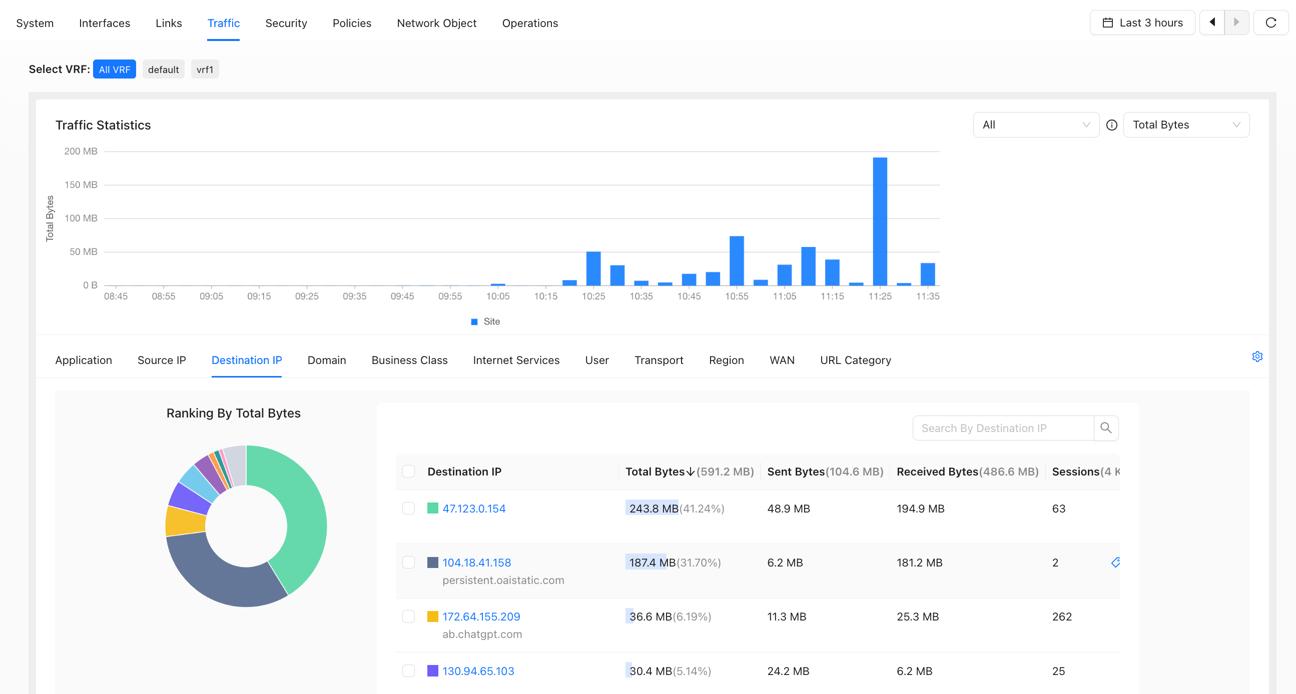
Task: Open the Security menu tab
Action: tap(286, 23)
